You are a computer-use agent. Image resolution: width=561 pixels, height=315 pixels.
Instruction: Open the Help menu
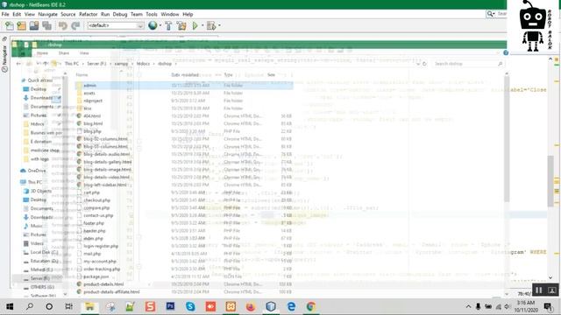point(188,14)
